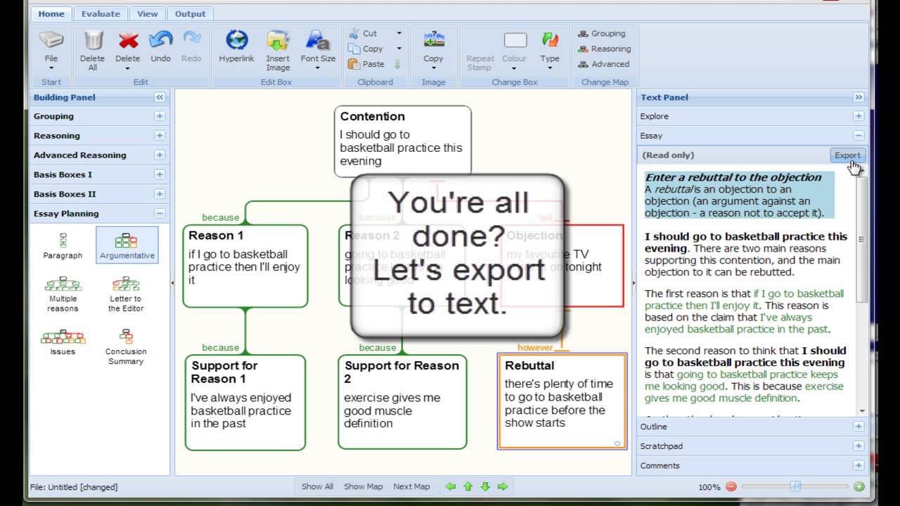This screenshot has width=900, height=506.
Task: Switch map to Advanced mode
Action: (x=604, y=64)
